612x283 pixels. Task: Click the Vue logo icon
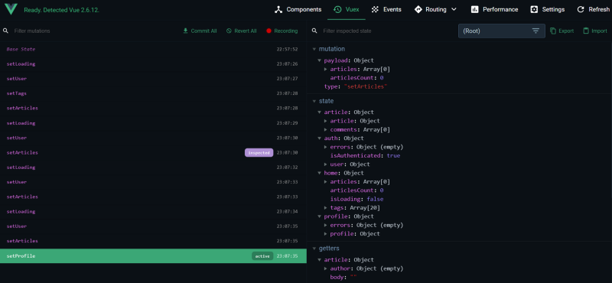point(11,9)
